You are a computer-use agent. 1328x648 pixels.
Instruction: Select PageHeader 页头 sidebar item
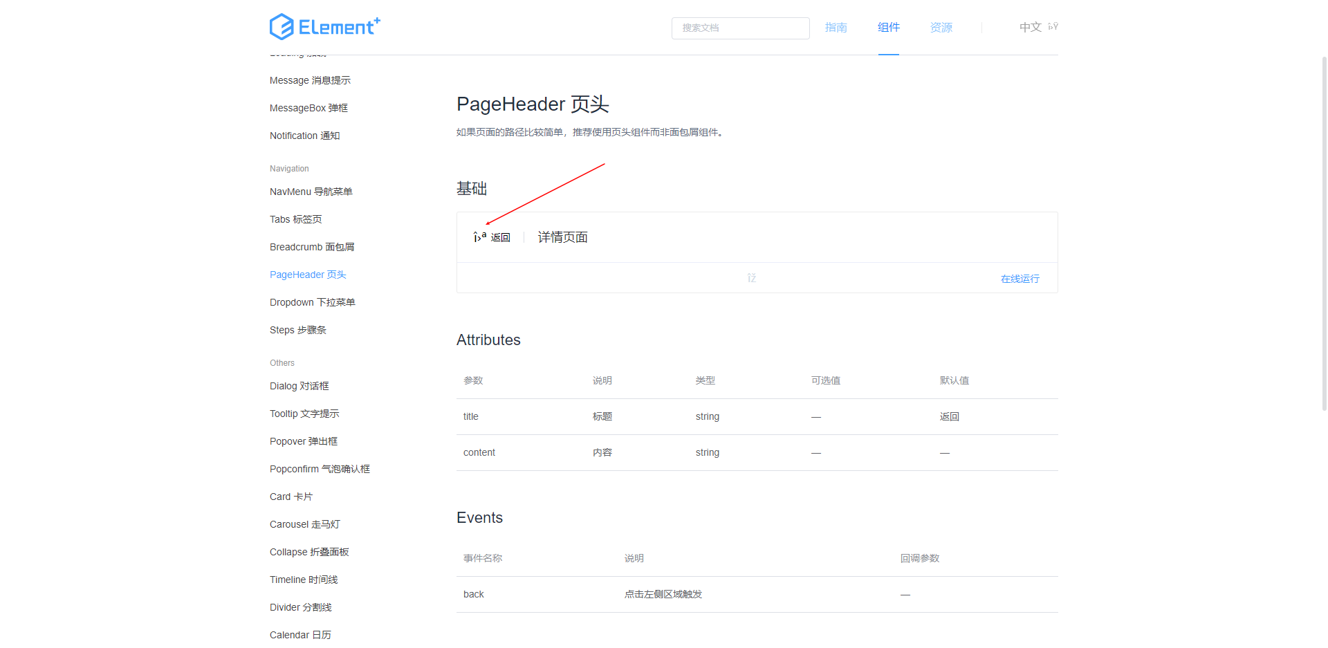(x=308, y=275)
